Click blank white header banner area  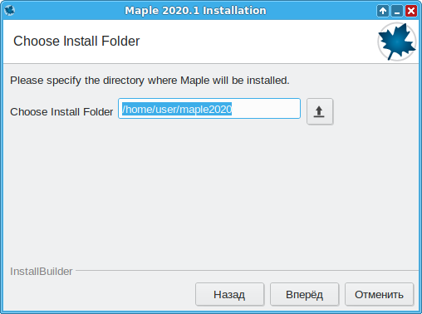coord(258,42)
